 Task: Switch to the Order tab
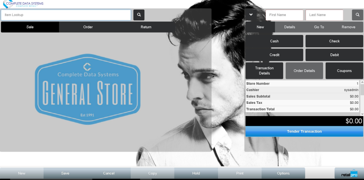point(88,27)
